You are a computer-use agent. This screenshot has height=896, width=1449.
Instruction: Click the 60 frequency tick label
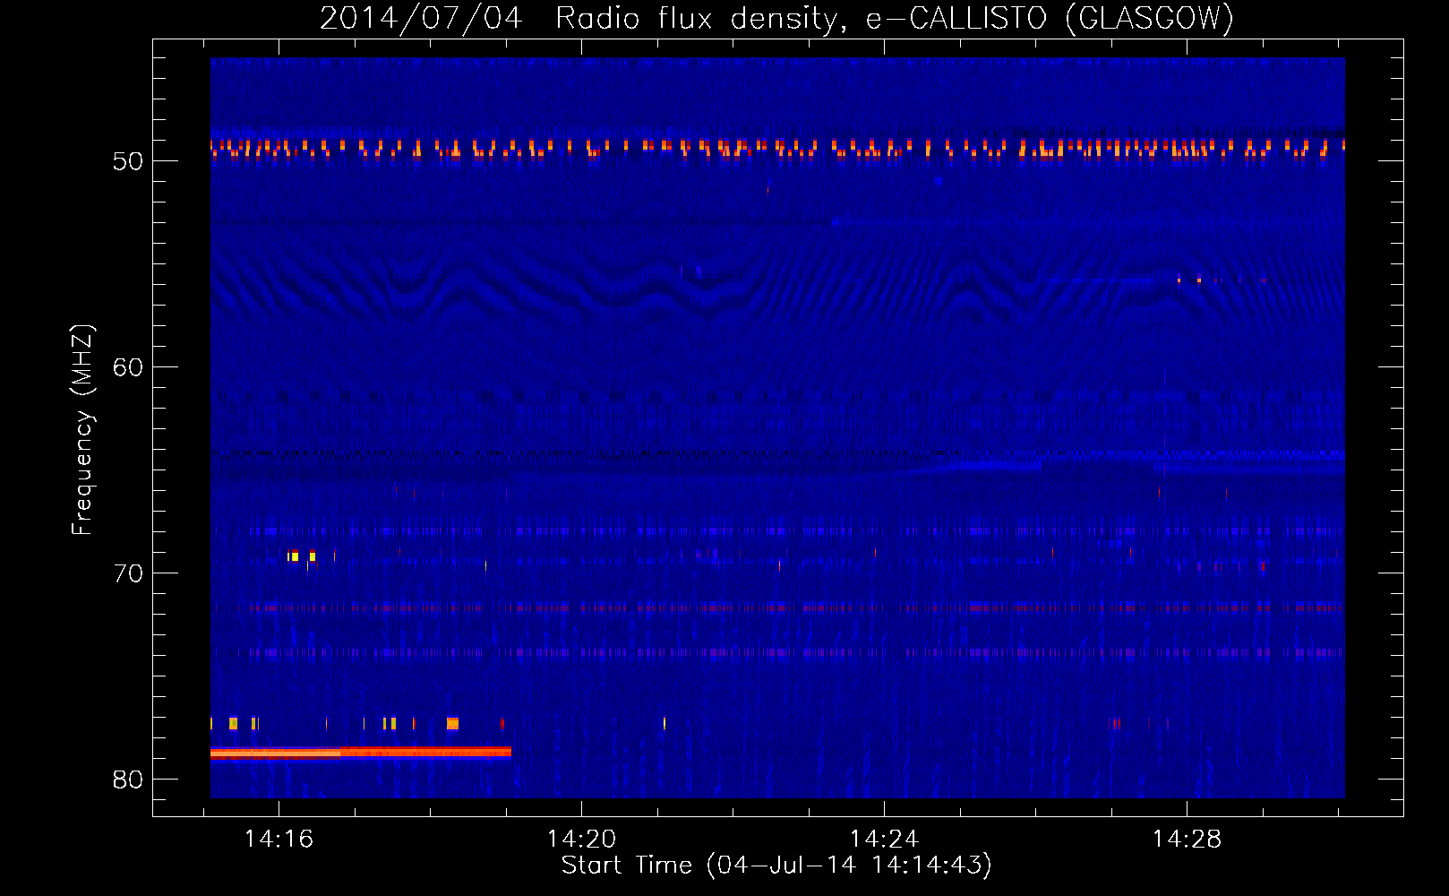point(128,367)
